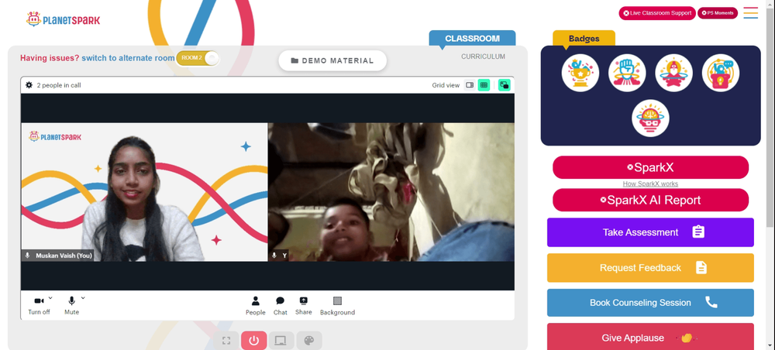
Task: Select the meditating guru badge
Action: click(673, 73)
